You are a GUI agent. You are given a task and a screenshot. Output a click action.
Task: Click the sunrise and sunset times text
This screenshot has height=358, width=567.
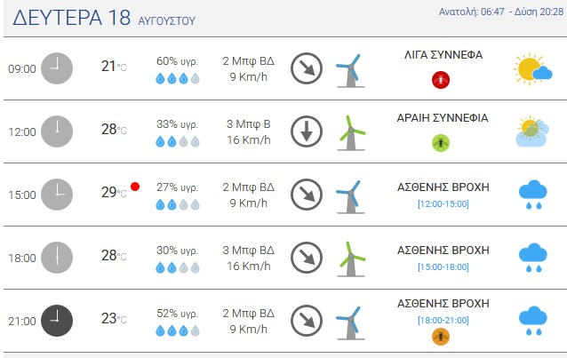501,12
